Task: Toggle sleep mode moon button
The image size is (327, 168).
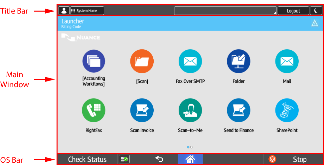Action: pos(316,11)
